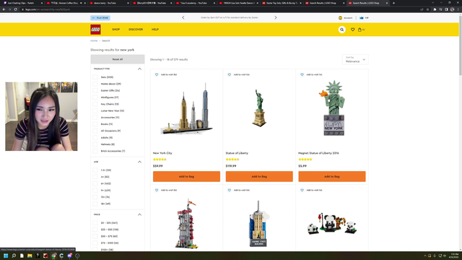This screenshot has height=260, width=462.
Task: Add Daily Bugle tower set to wish list
Action: click(x=166, y=190)
